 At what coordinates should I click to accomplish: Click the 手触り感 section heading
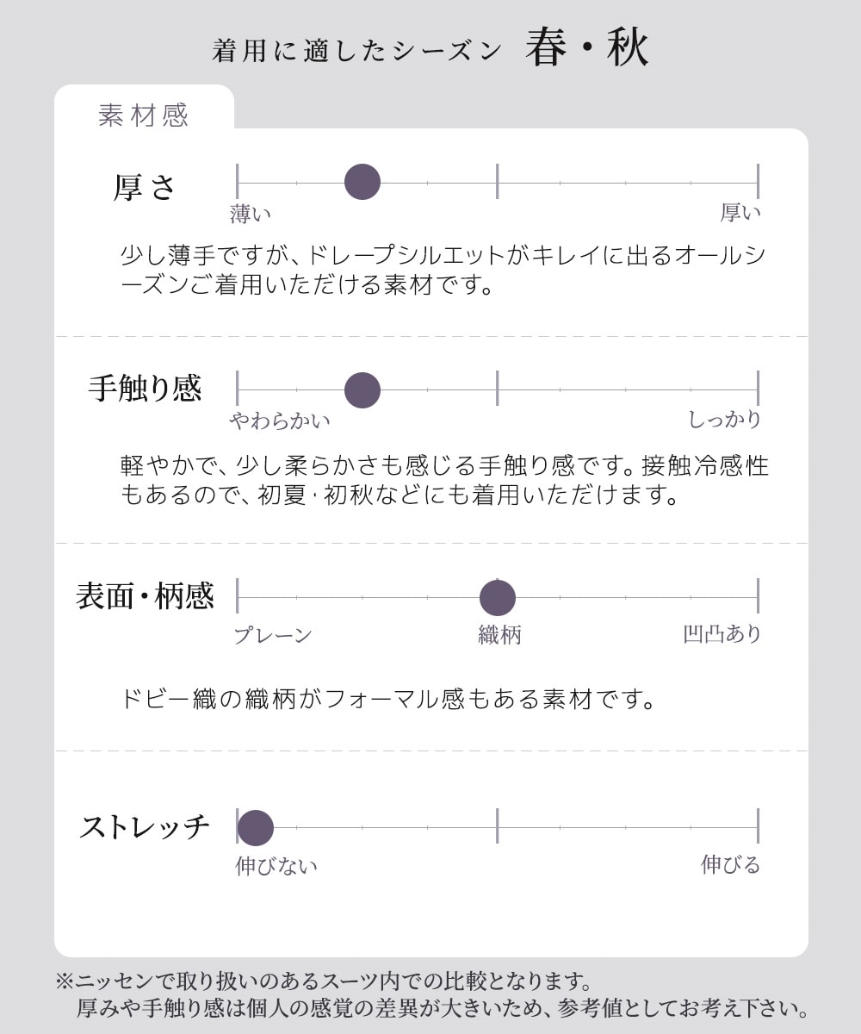(145, 389)
